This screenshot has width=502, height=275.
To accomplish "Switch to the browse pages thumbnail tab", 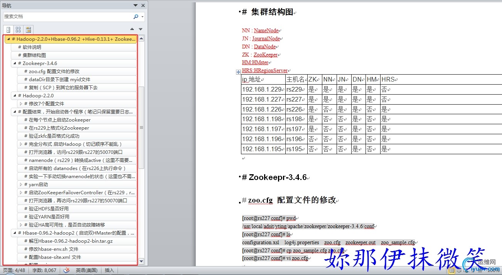I will click(x=18, y=30).
